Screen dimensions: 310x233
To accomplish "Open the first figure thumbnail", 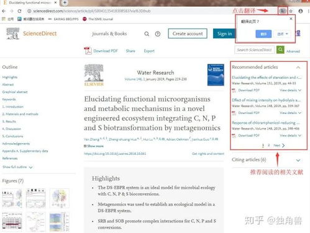I will pyautogui.click(x=12, y=198).
